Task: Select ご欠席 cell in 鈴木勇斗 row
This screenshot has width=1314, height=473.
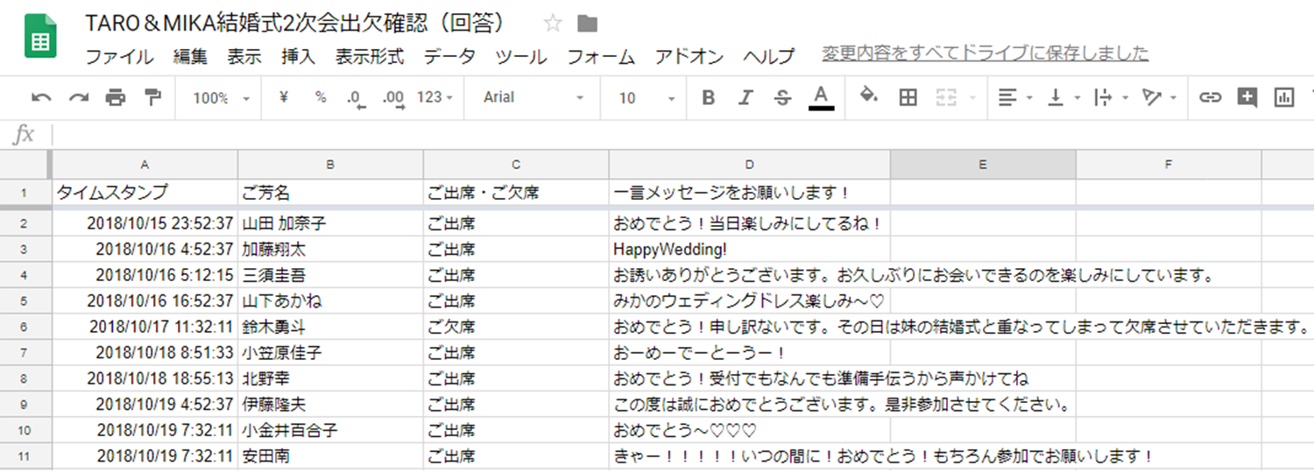Action: pyautogui.click(x=516, y=327)
